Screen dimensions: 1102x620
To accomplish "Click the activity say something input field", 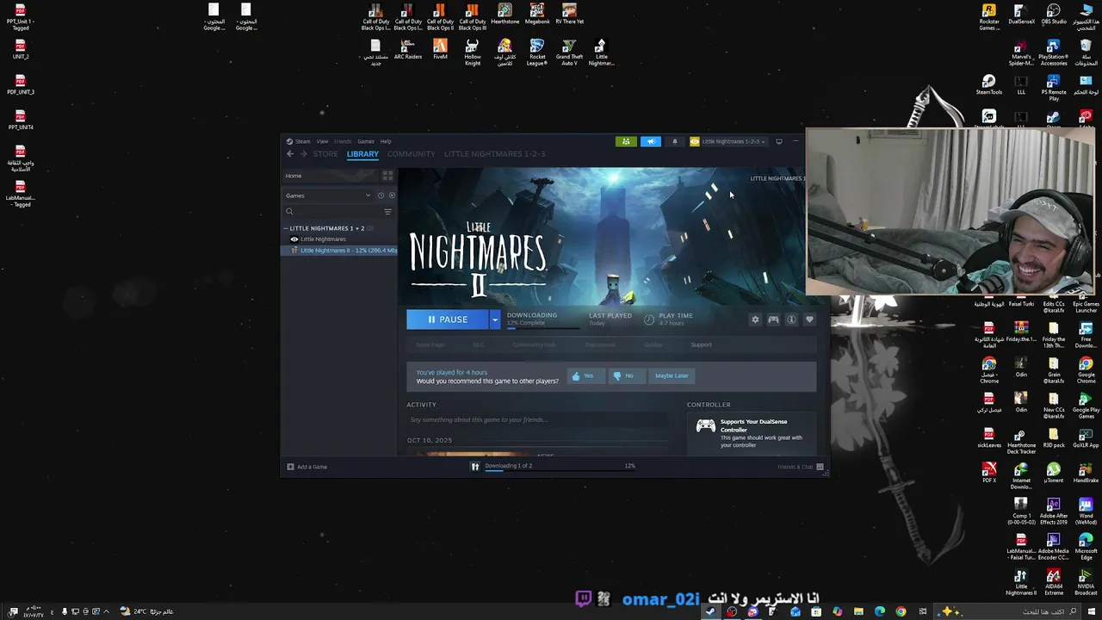I will (x=537, y=420).
